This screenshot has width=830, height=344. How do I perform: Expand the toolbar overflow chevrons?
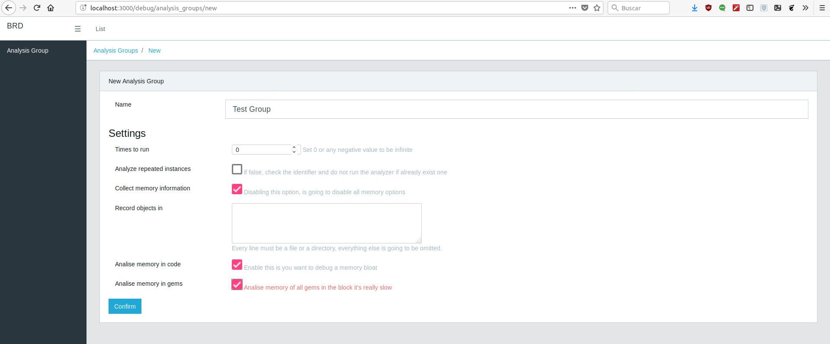click(x=805, y=8)
